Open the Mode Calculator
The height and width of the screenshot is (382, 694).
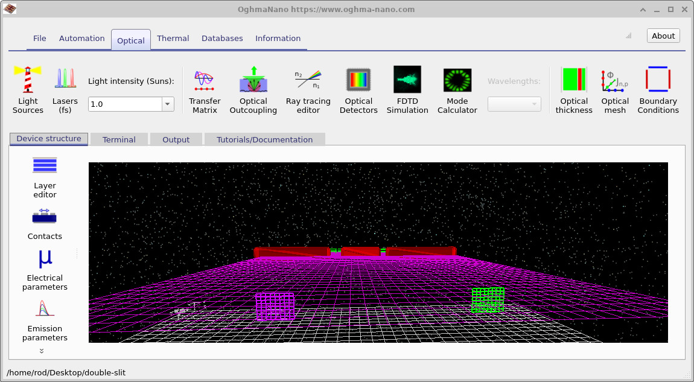[457, 88]
